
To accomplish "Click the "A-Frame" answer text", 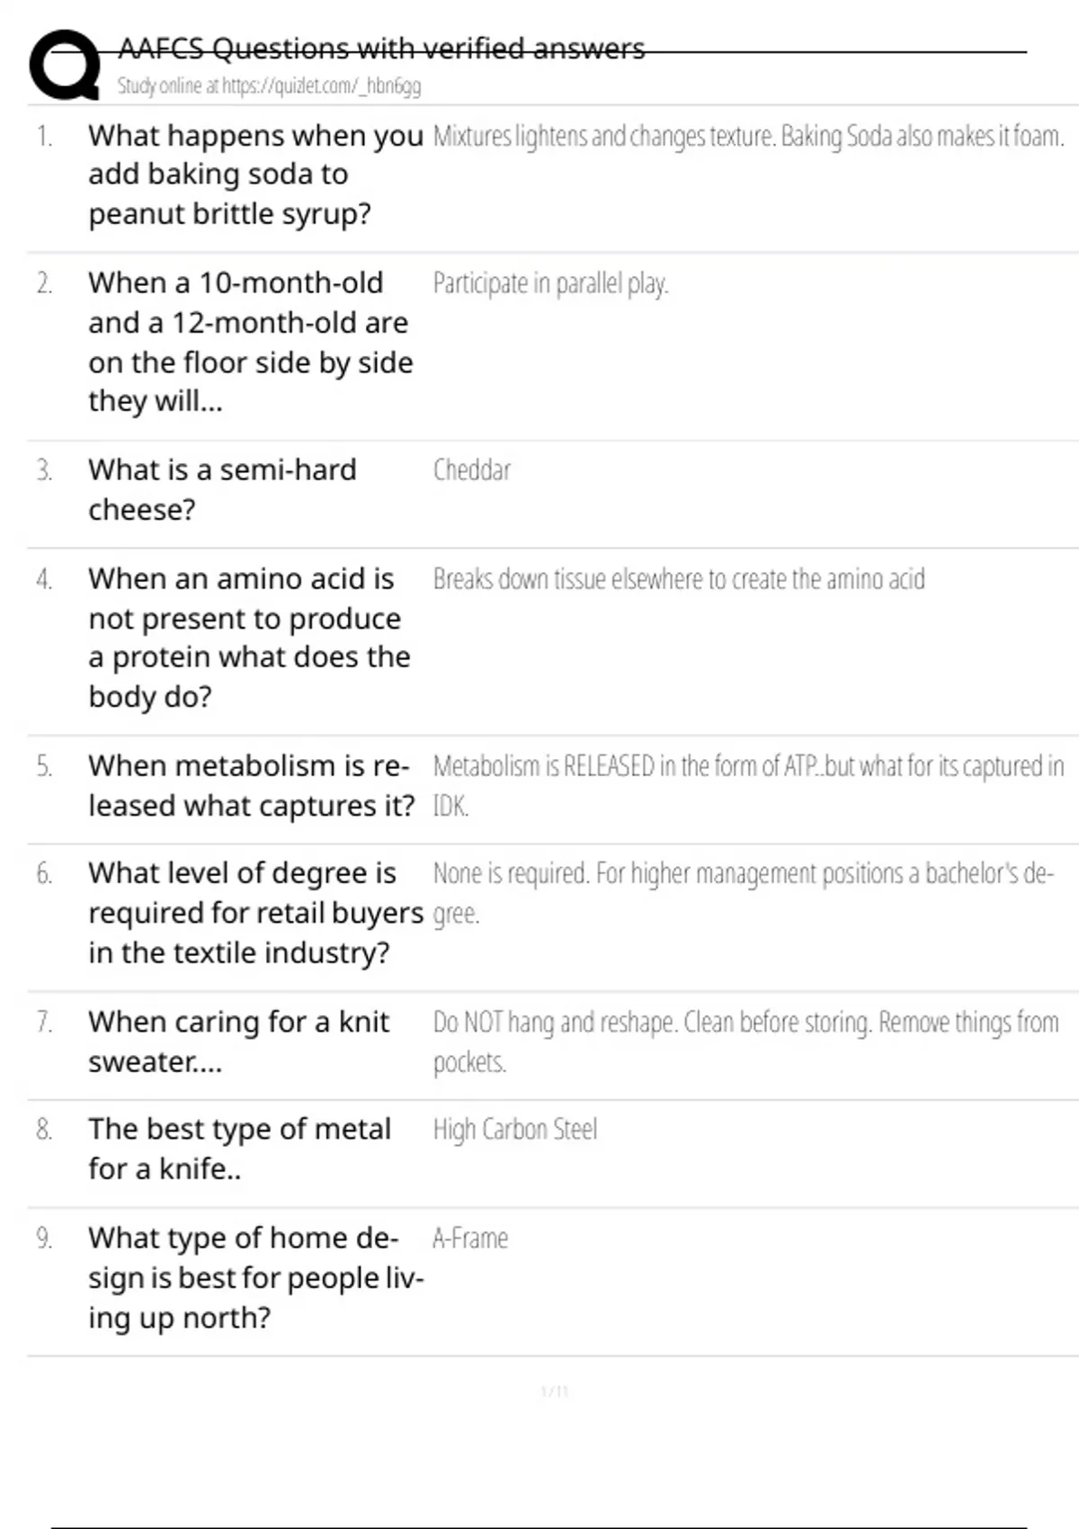I will [x=470, y=1238].
